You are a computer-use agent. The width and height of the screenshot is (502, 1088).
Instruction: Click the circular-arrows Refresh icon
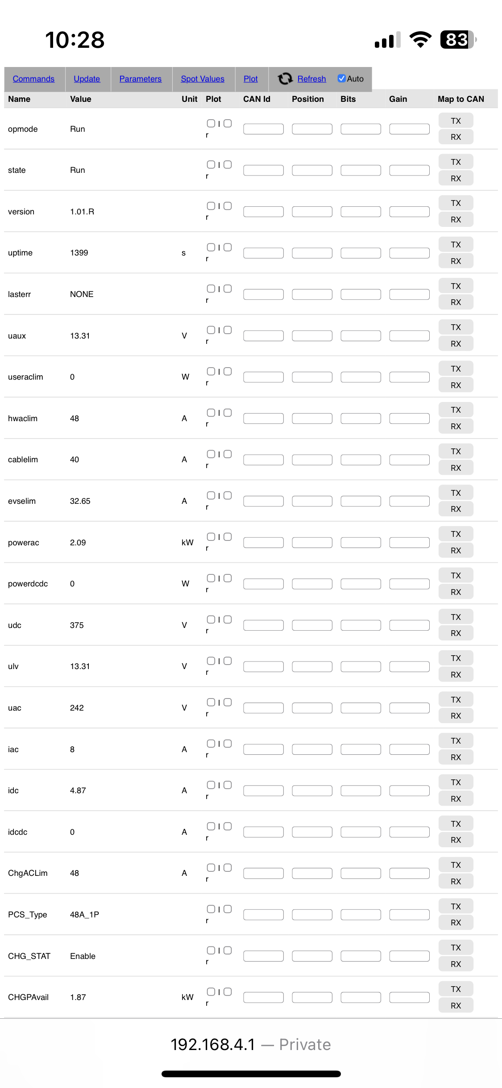[x=285, y=79]
